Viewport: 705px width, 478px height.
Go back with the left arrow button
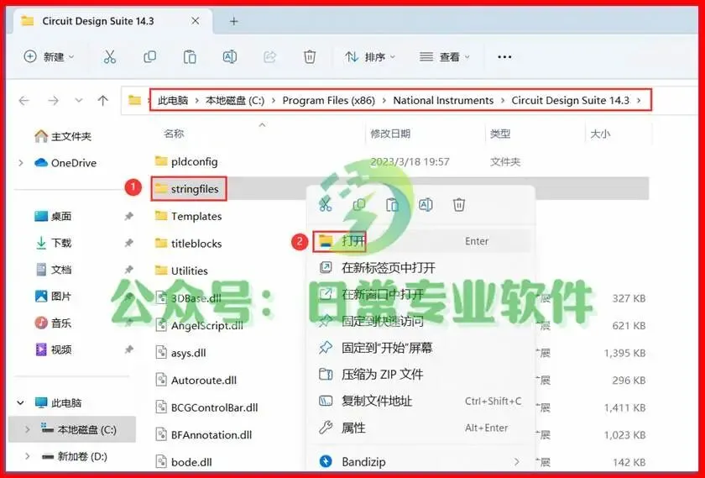pos(24,100)
